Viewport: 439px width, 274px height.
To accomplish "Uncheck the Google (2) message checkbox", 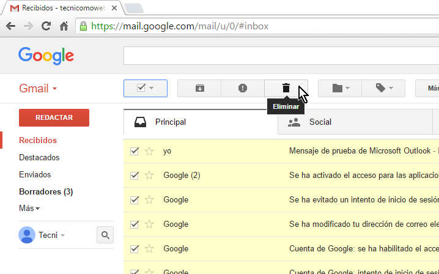I will (x=135, y=176).
